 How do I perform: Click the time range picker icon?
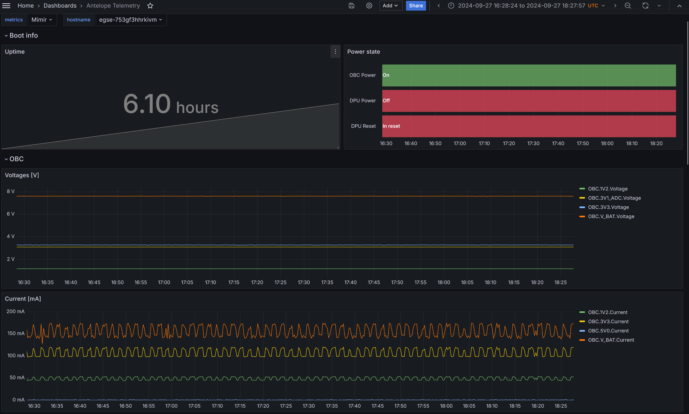450,5
